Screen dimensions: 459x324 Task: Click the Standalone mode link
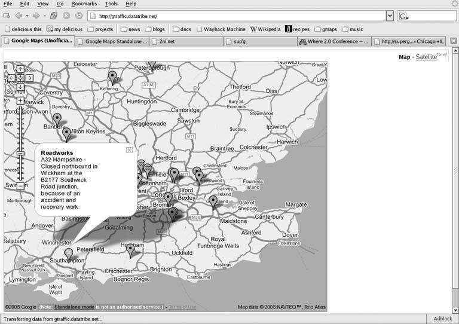74,307
